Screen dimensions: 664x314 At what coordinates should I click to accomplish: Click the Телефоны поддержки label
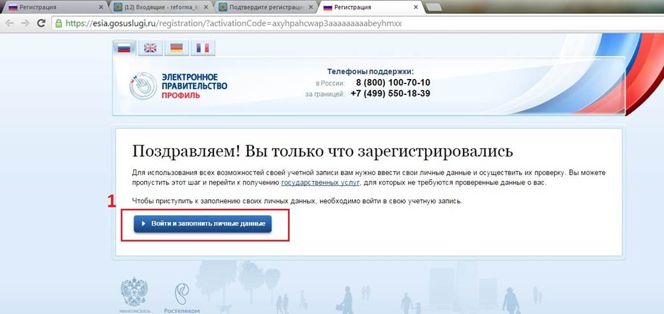[370, 71]
